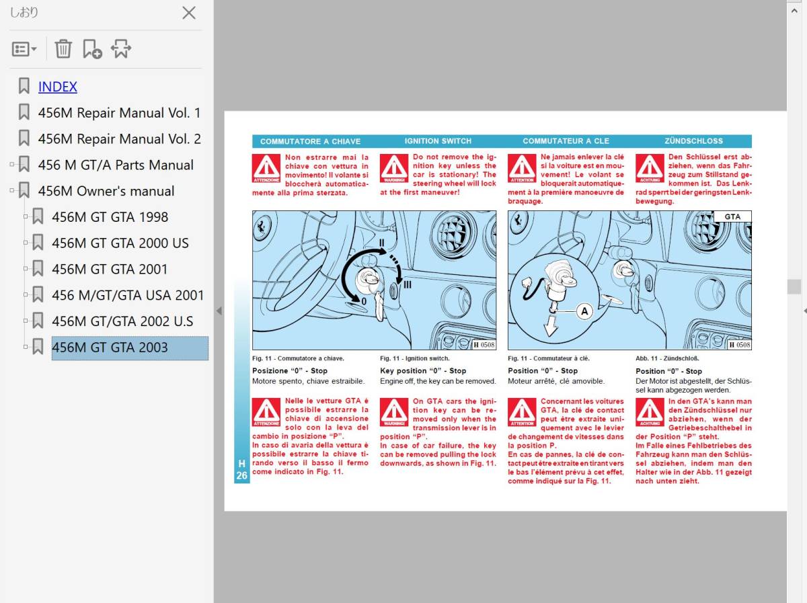Click 'Moteur arrêté, clé amovible.' text

point(556,381)
